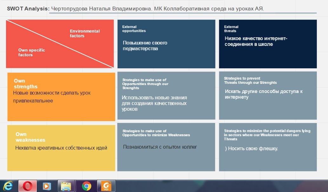The width and height of the screenshot is (328, 192).
Task: Click the text 'Познакомиться с опытом коллег'
Action: tap(160, 147)
